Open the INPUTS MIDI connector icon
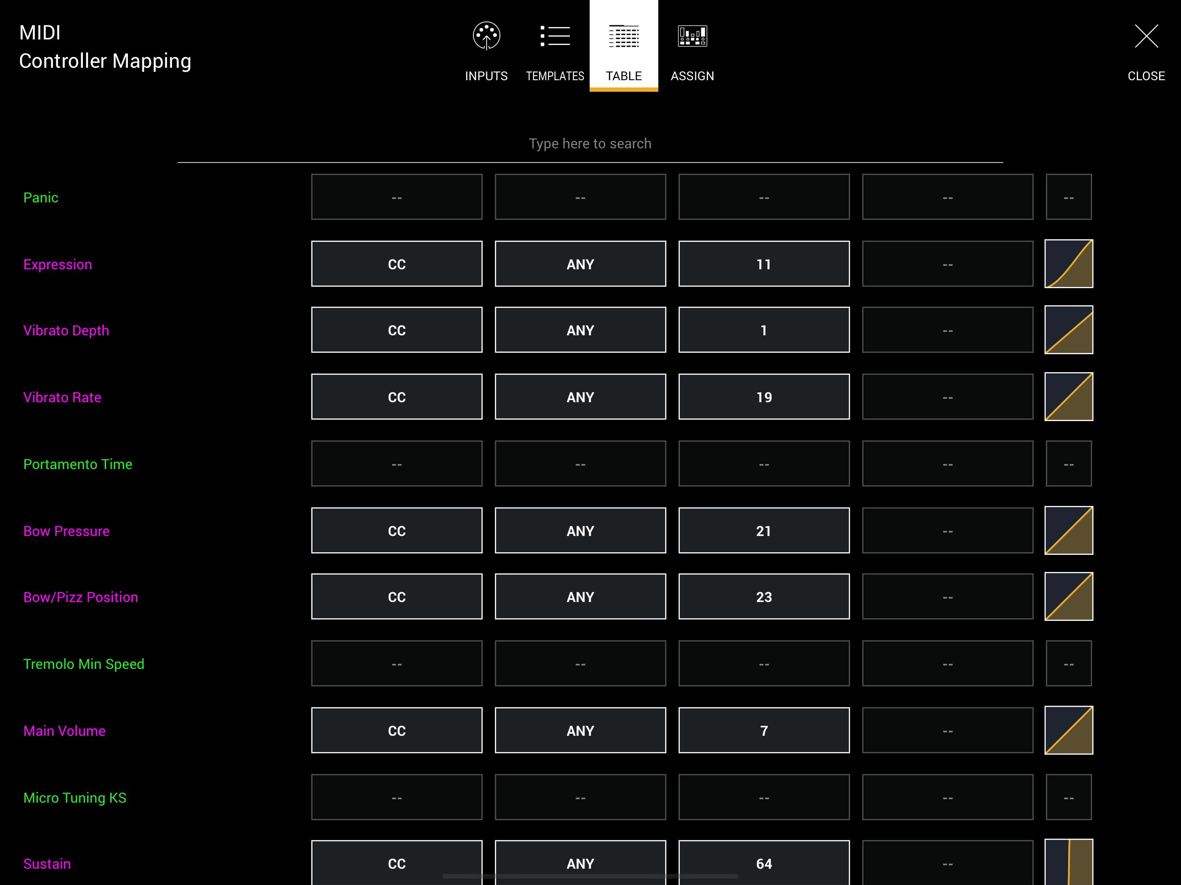The width and height of the screenshot is (1181, 885). coord(486,36)
